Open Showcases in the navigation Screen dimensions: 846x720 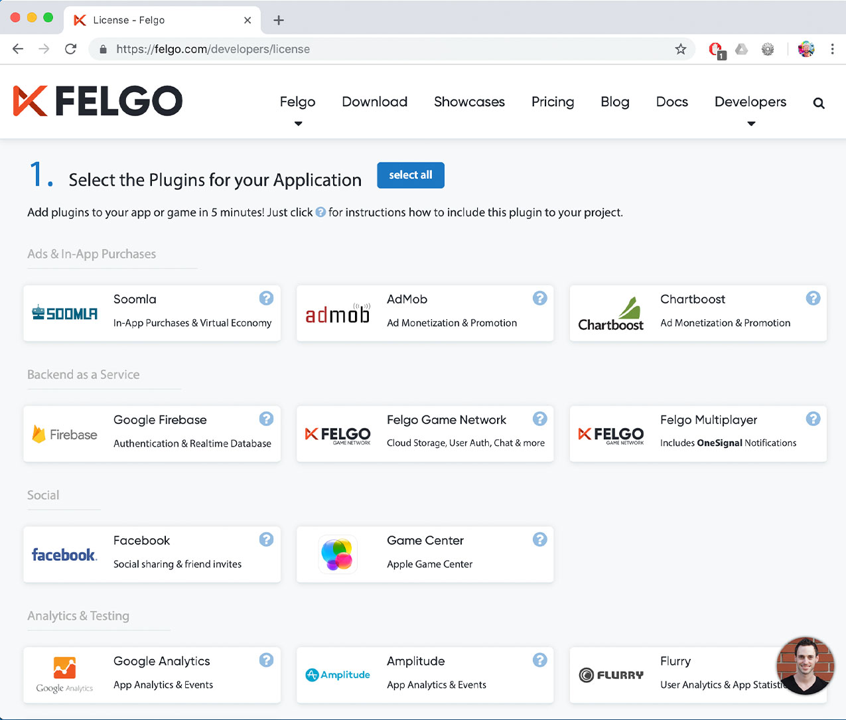click(469, 102)
